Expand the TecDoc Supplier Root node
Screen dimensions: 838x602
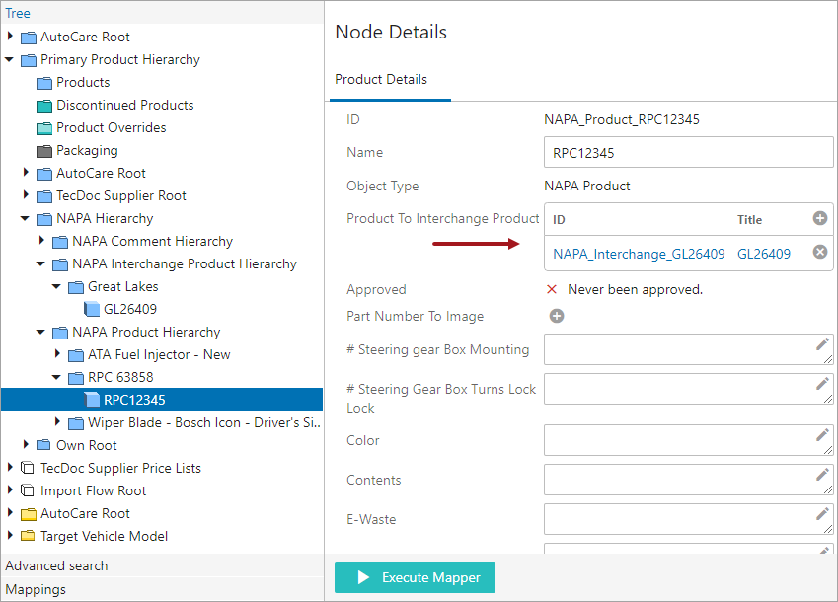[x=25, y=194]
